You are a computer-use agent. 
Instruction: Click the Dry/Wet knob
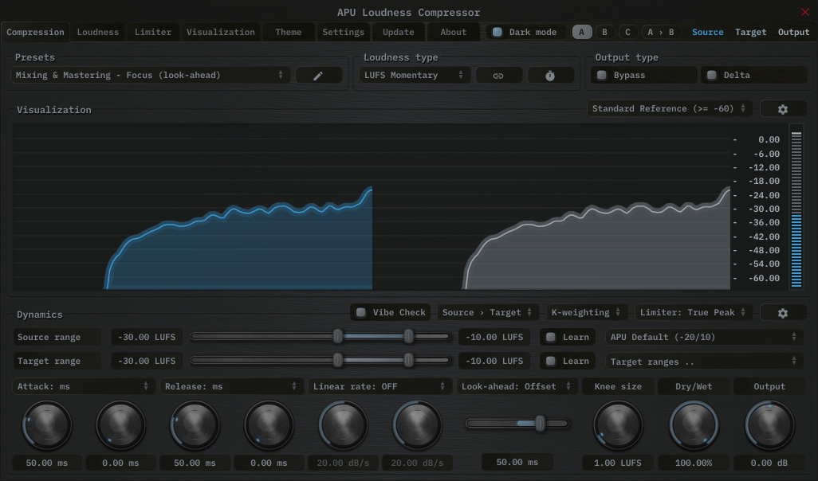click(693, 424)
